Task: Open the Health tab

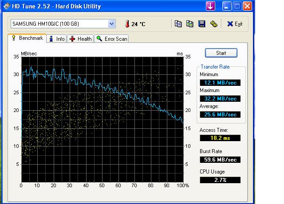Action: click(x=80, y=38)
